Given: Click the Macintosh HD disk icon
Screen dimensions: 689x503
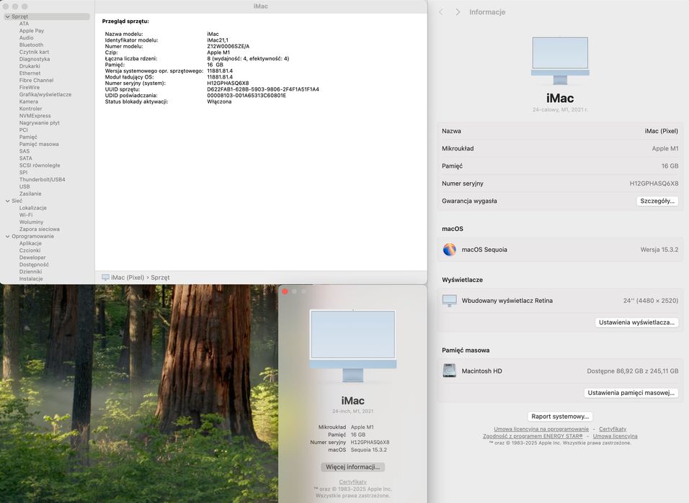Looking at the screenshot, I should pos(449,371).
